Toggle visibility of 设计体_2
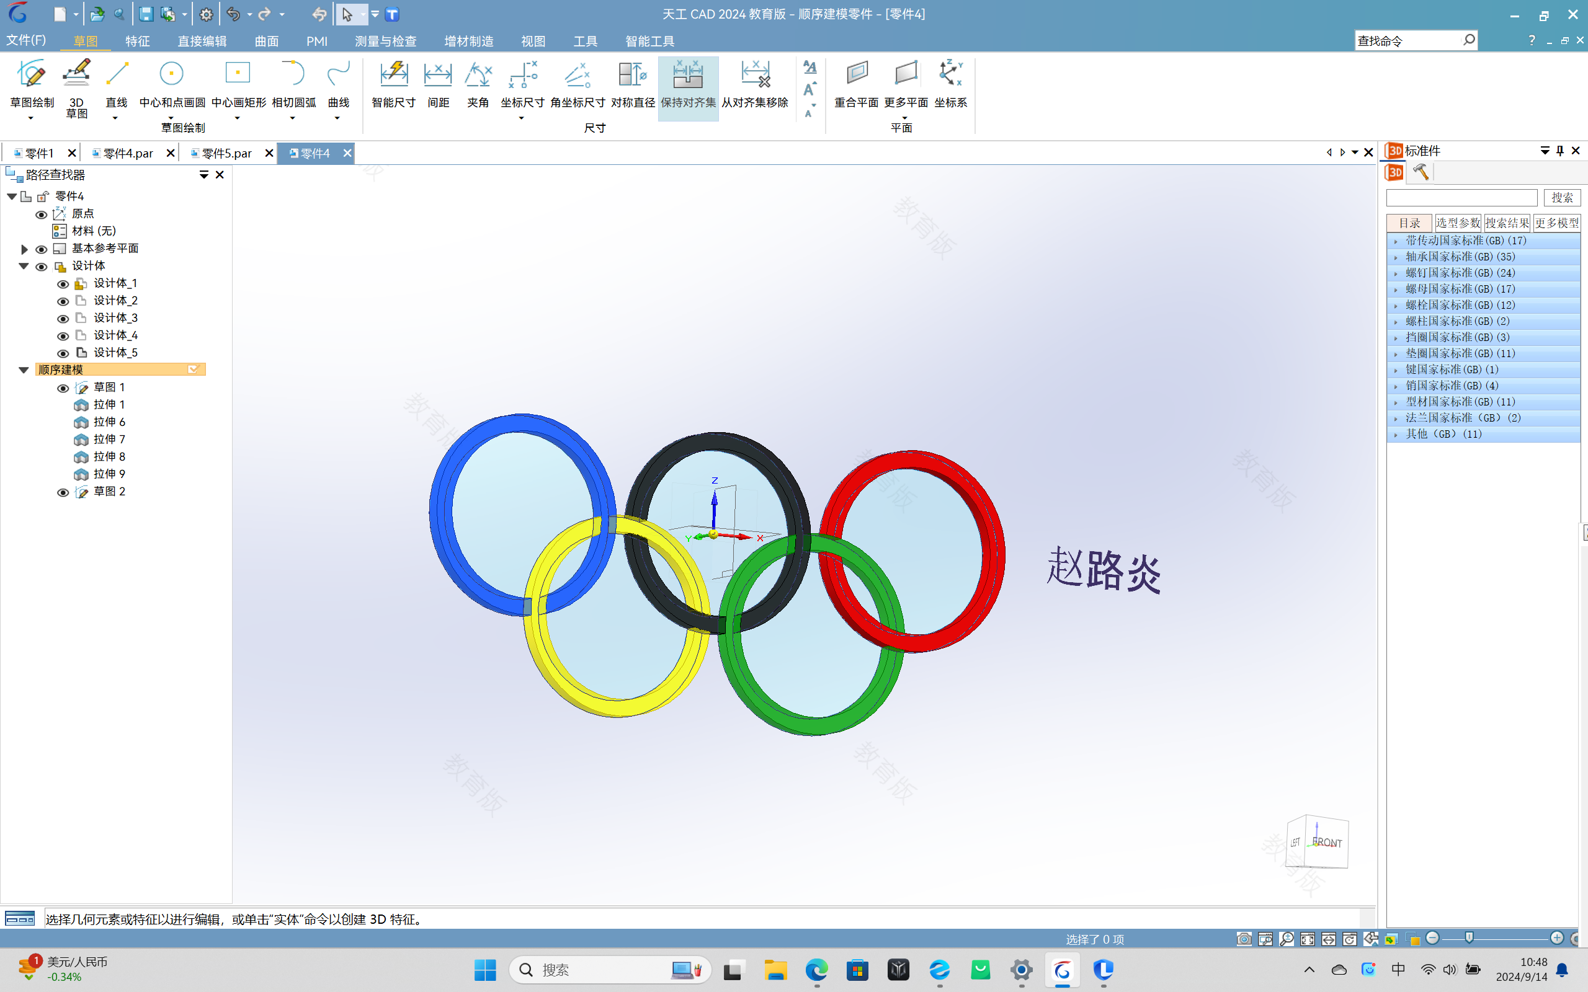 click(63, 301)
